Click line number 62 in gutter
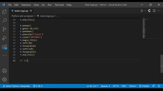 click(x=14, y=61)
